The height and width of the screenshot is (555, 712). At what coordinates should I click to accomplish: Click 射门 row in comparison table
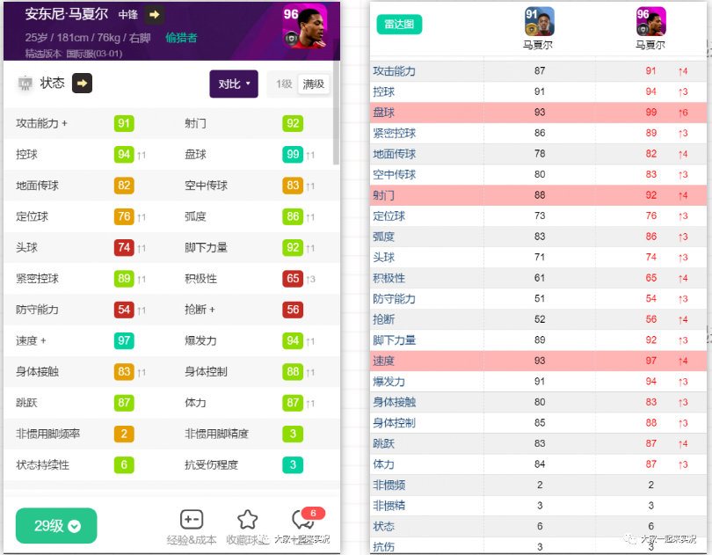pos(538,195)
